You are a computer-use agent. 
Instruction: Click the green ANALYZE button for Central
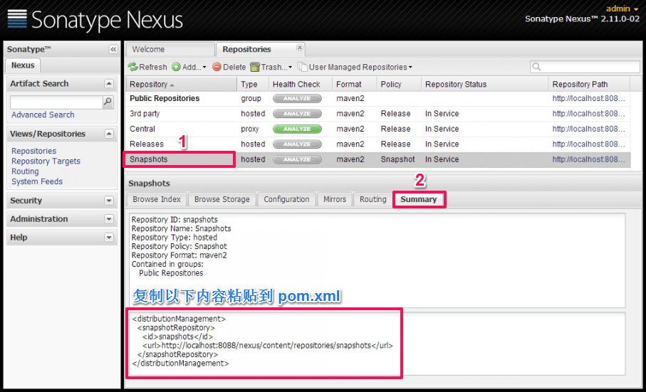pyautogui.click(x=297, y=129)
